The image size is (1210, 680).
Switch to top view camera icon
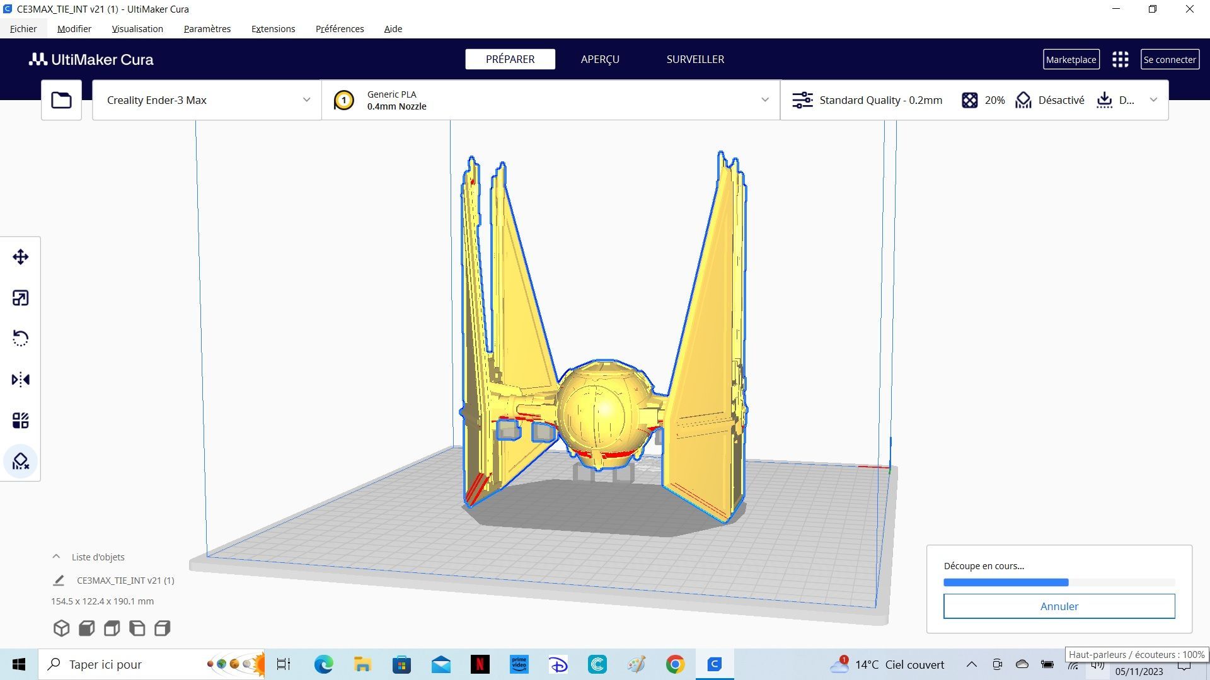(112, 628)
